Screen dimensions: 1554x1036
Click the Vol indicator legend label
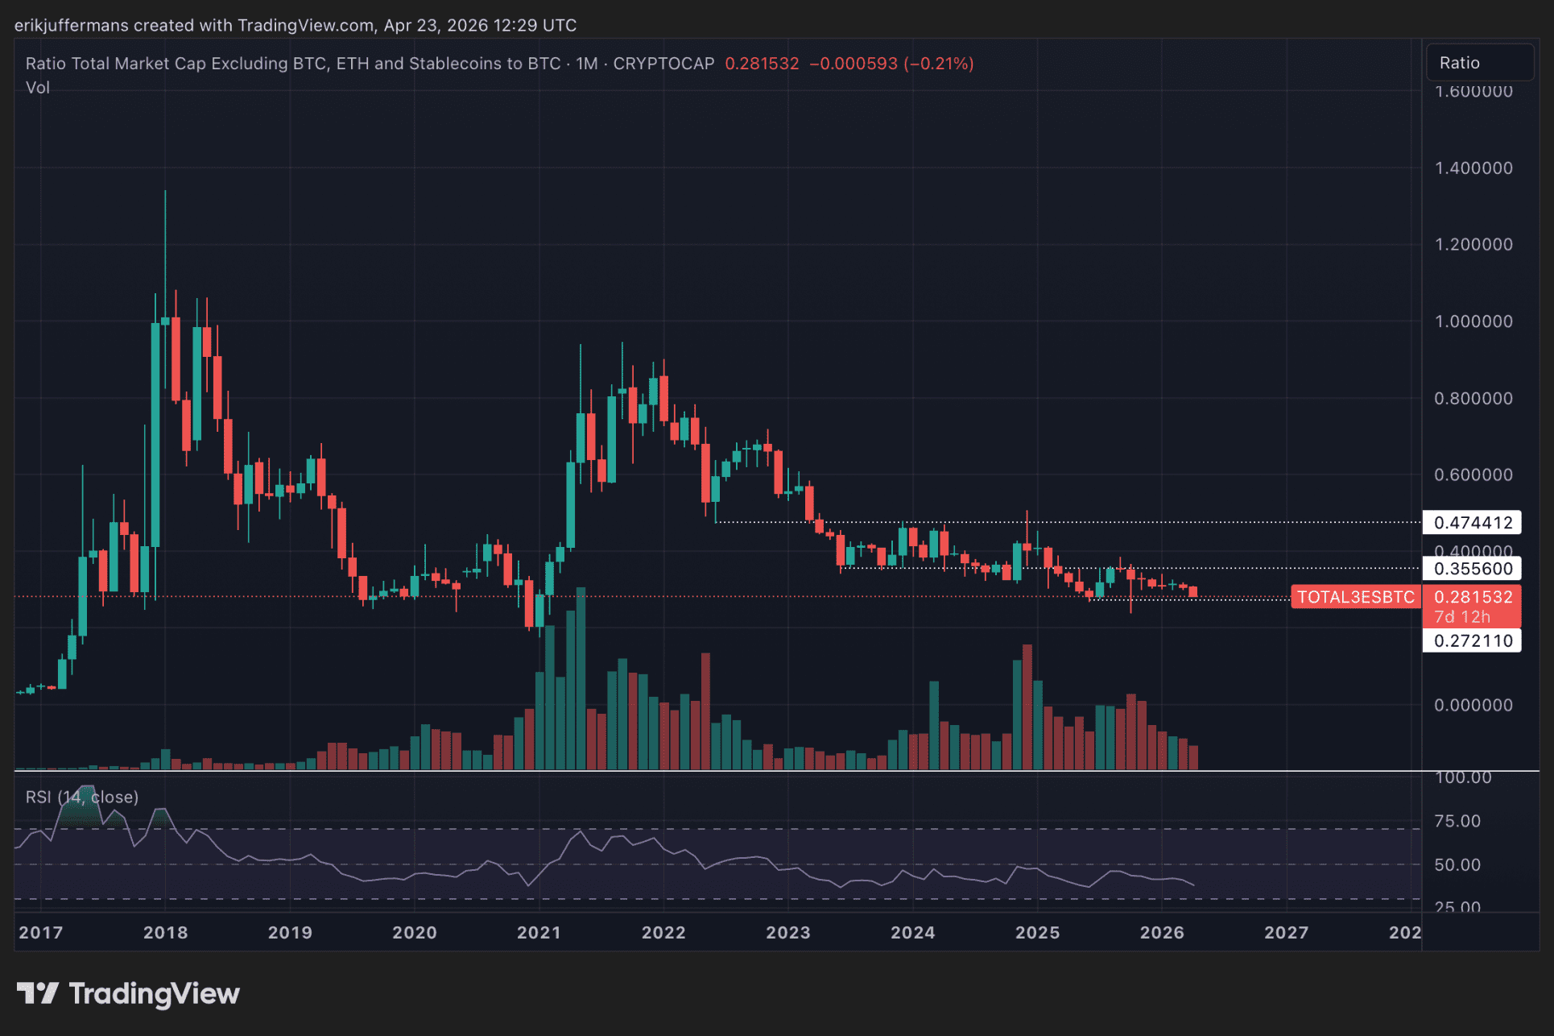(37, 88)
